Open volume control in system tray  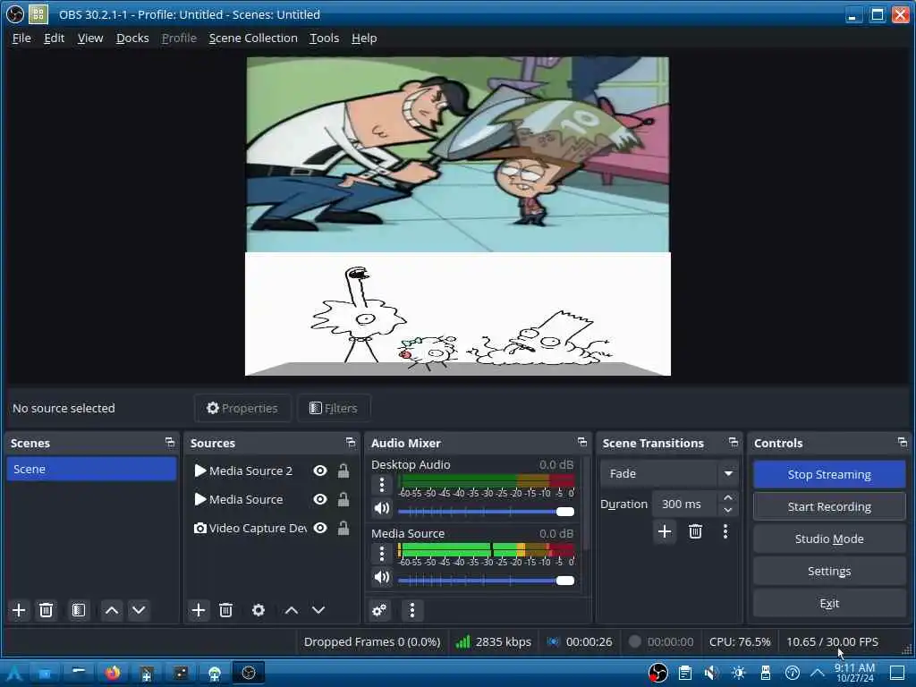point(711,673)
